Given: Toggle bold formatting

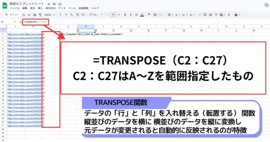Looking at the screenshot, I should pyautogui.click(x=125, y=15).
